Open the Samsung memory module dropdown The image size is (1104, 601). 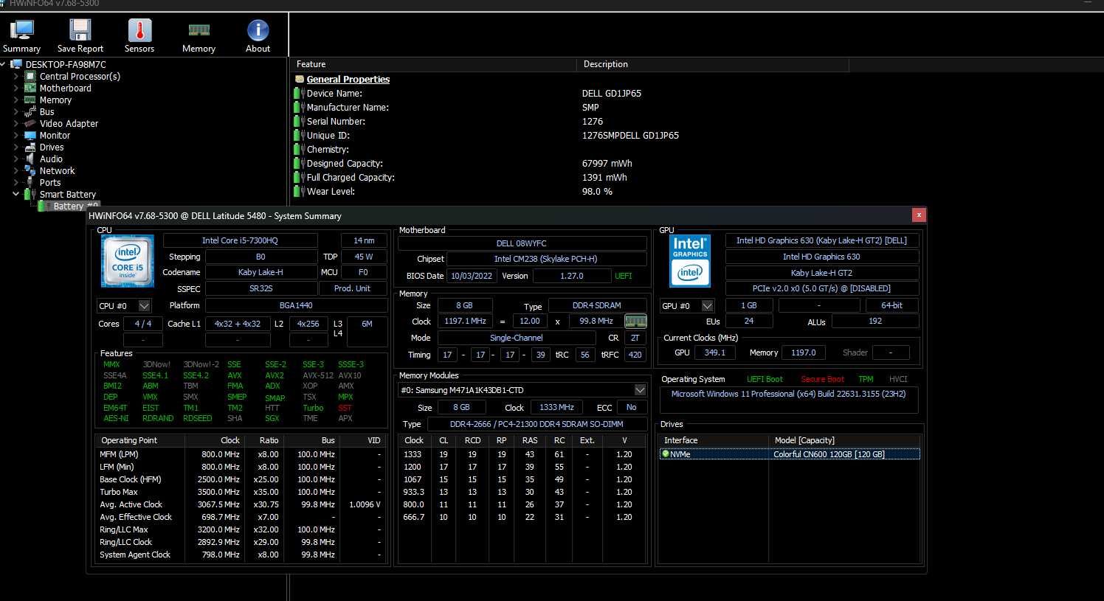click(640, 389)
